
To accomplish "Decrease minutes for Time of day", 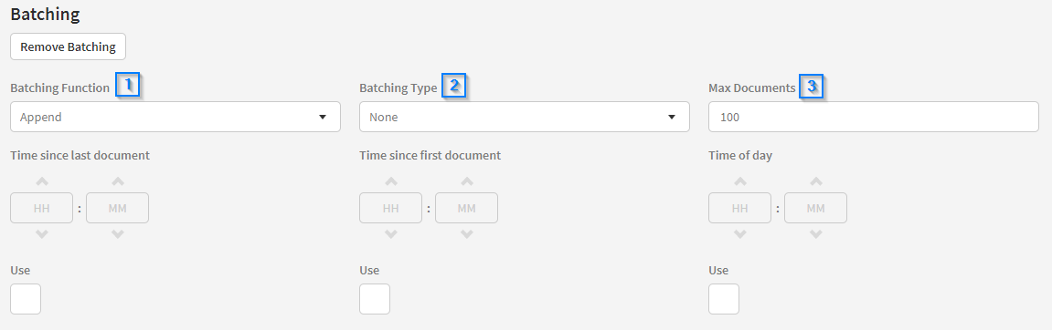I will pyautogui.click(x=816, y=234).
